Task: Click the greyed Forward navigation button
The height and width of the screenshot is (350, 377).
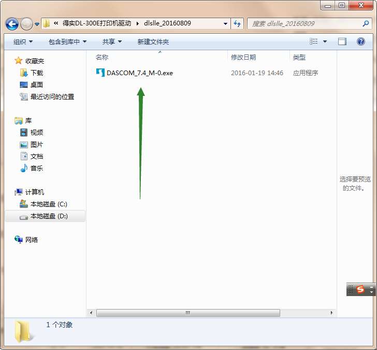Action: point(26,24)
